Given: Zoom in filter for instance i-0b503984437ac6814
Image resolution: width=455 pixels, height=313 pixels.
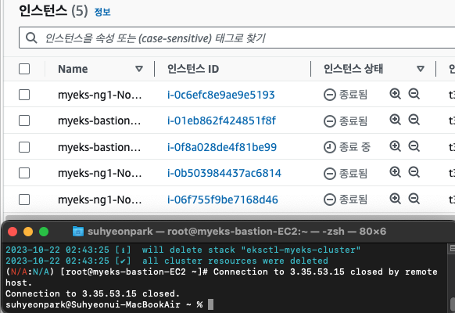Looking at the screenshot, I should [395, 172].
